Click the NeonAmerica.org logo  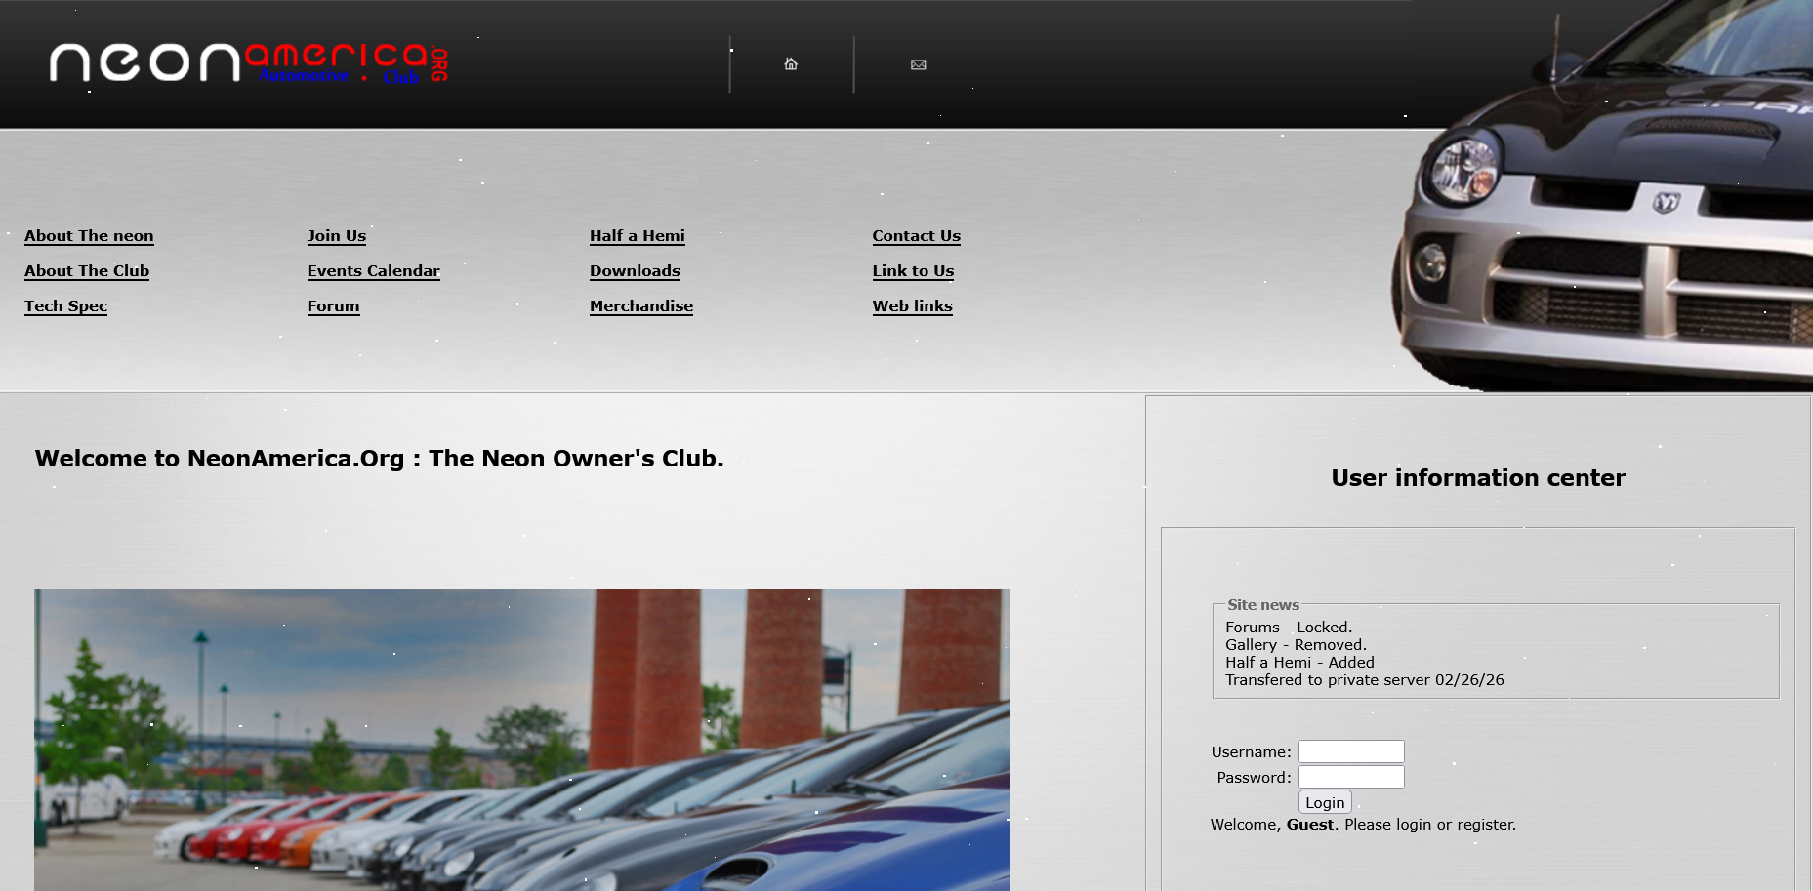tap(250, 63)
